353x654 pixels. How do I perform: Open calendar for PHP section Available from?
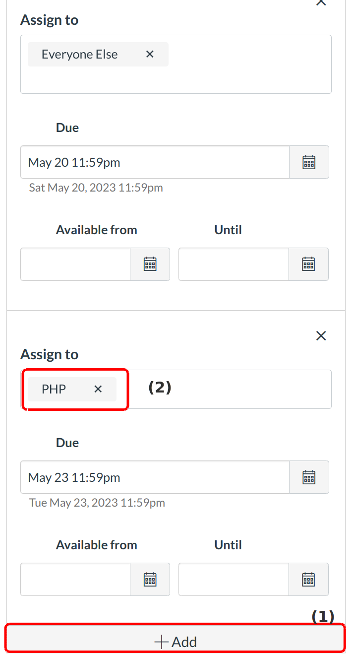click(x=150, y=579)
